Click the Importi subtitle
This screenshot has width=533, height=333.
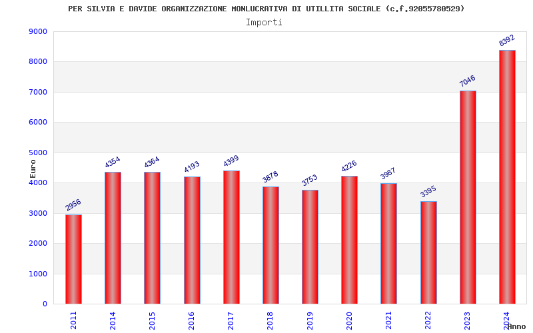(264, 23)
